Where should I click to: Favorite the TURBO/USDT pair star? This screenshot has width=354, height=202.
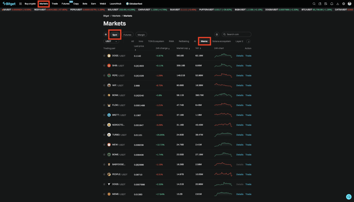click(105, 135)
